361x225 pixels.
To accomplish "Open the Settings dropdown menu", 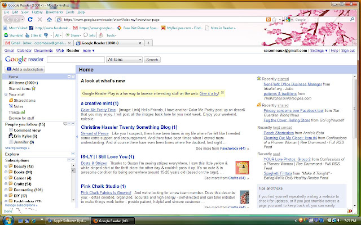I will 319,51.
